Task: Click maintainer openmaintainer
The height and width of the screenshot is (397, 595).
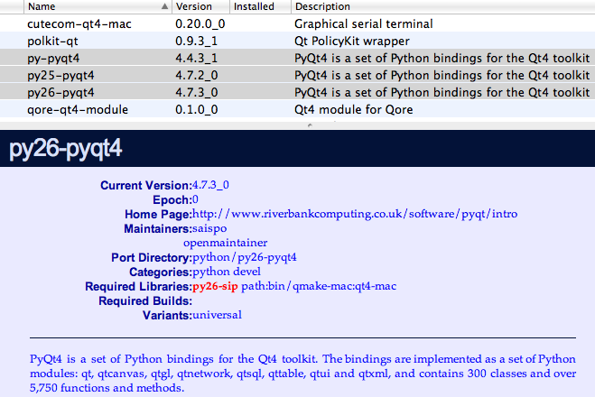Action: (226, 243)
